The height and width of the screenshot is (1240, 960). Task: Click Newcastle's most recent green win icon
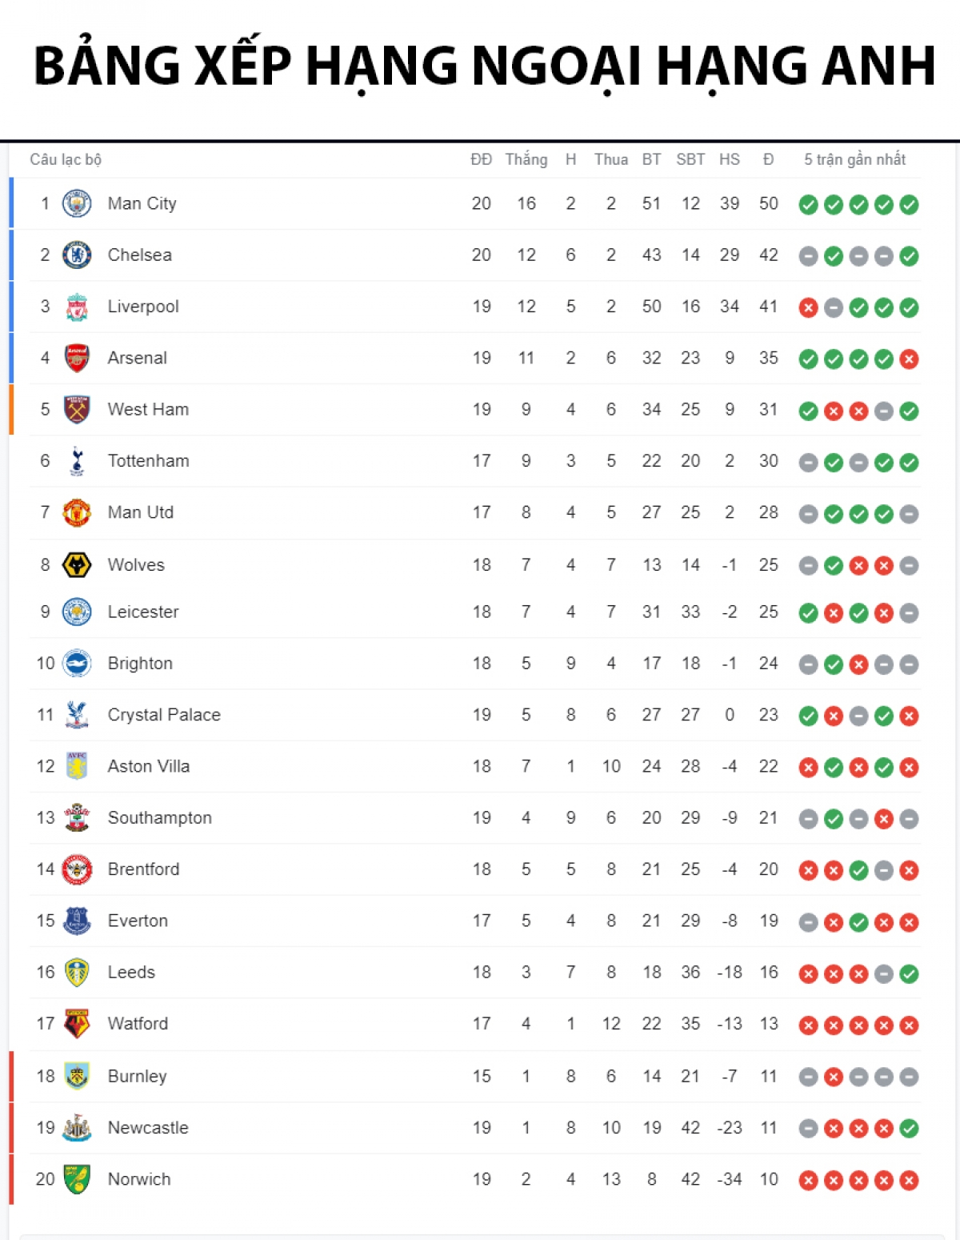tap(909, 1129)
